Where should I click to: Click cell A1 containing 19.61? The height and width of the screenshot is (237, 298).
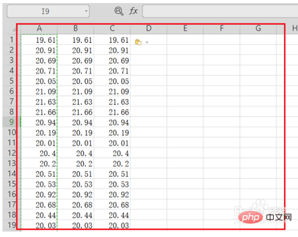point(39,40)
